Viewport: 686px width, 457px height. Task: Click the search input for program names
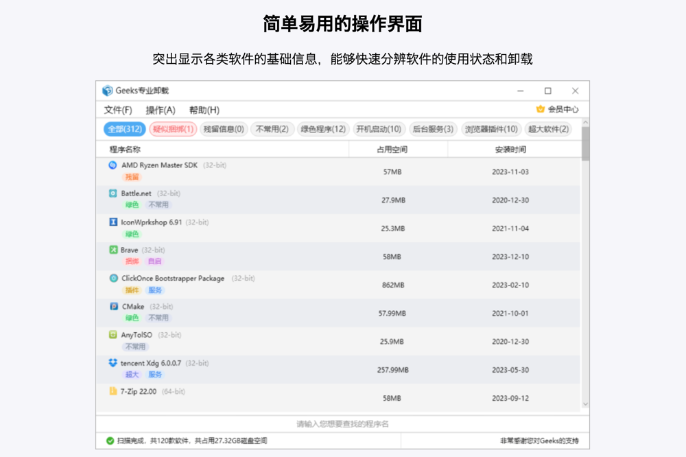343,423
